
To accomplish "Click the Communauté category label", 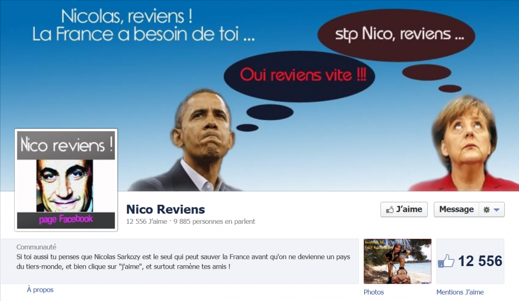I will pyautogui.click(x=36, y=247).
